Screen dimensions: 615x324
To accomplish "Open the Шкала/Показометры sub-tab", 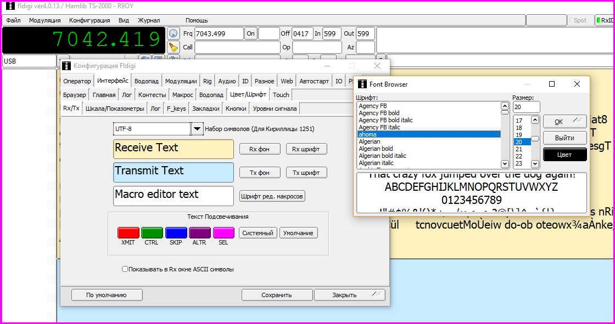I will pyautogui.click(x=115, y=109).
